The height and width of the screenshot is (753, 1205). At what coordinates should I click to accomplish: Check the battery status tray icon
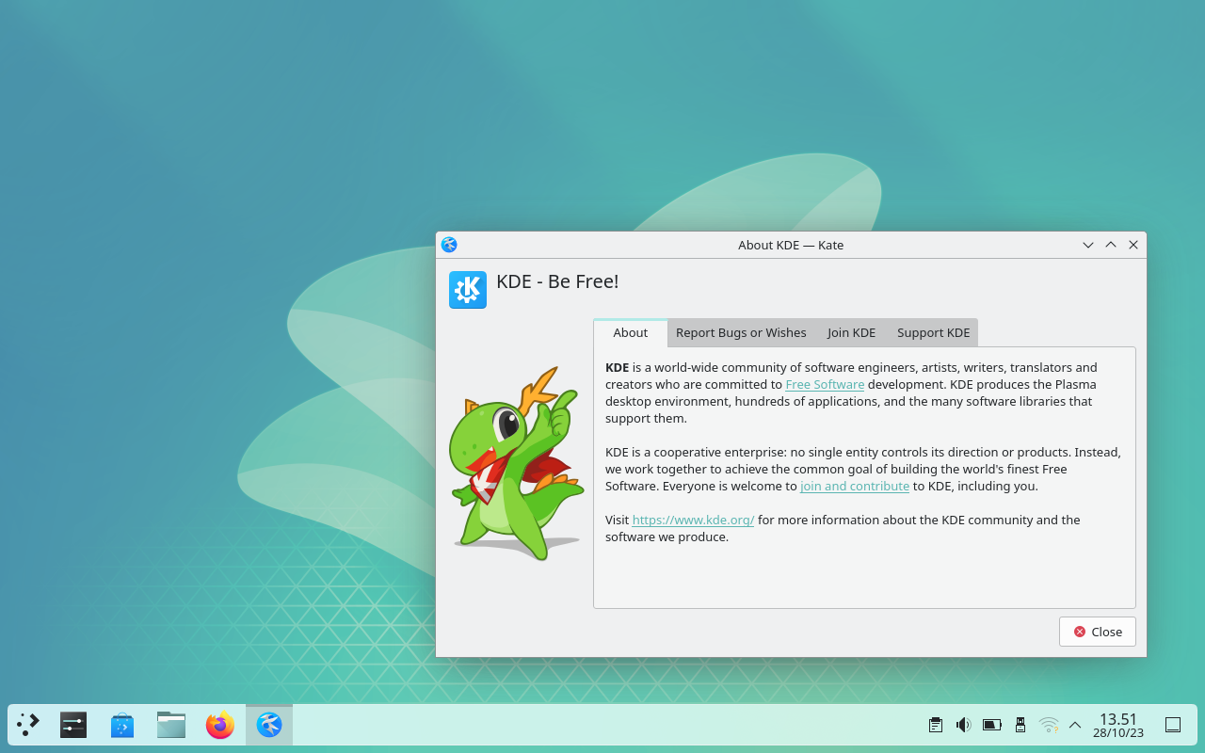tap(991, 725)
